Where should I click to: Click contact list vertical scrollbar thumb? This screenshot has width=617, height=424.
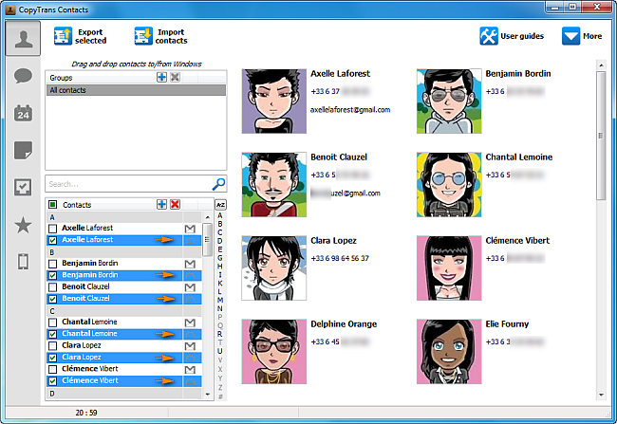click(207, 240)
